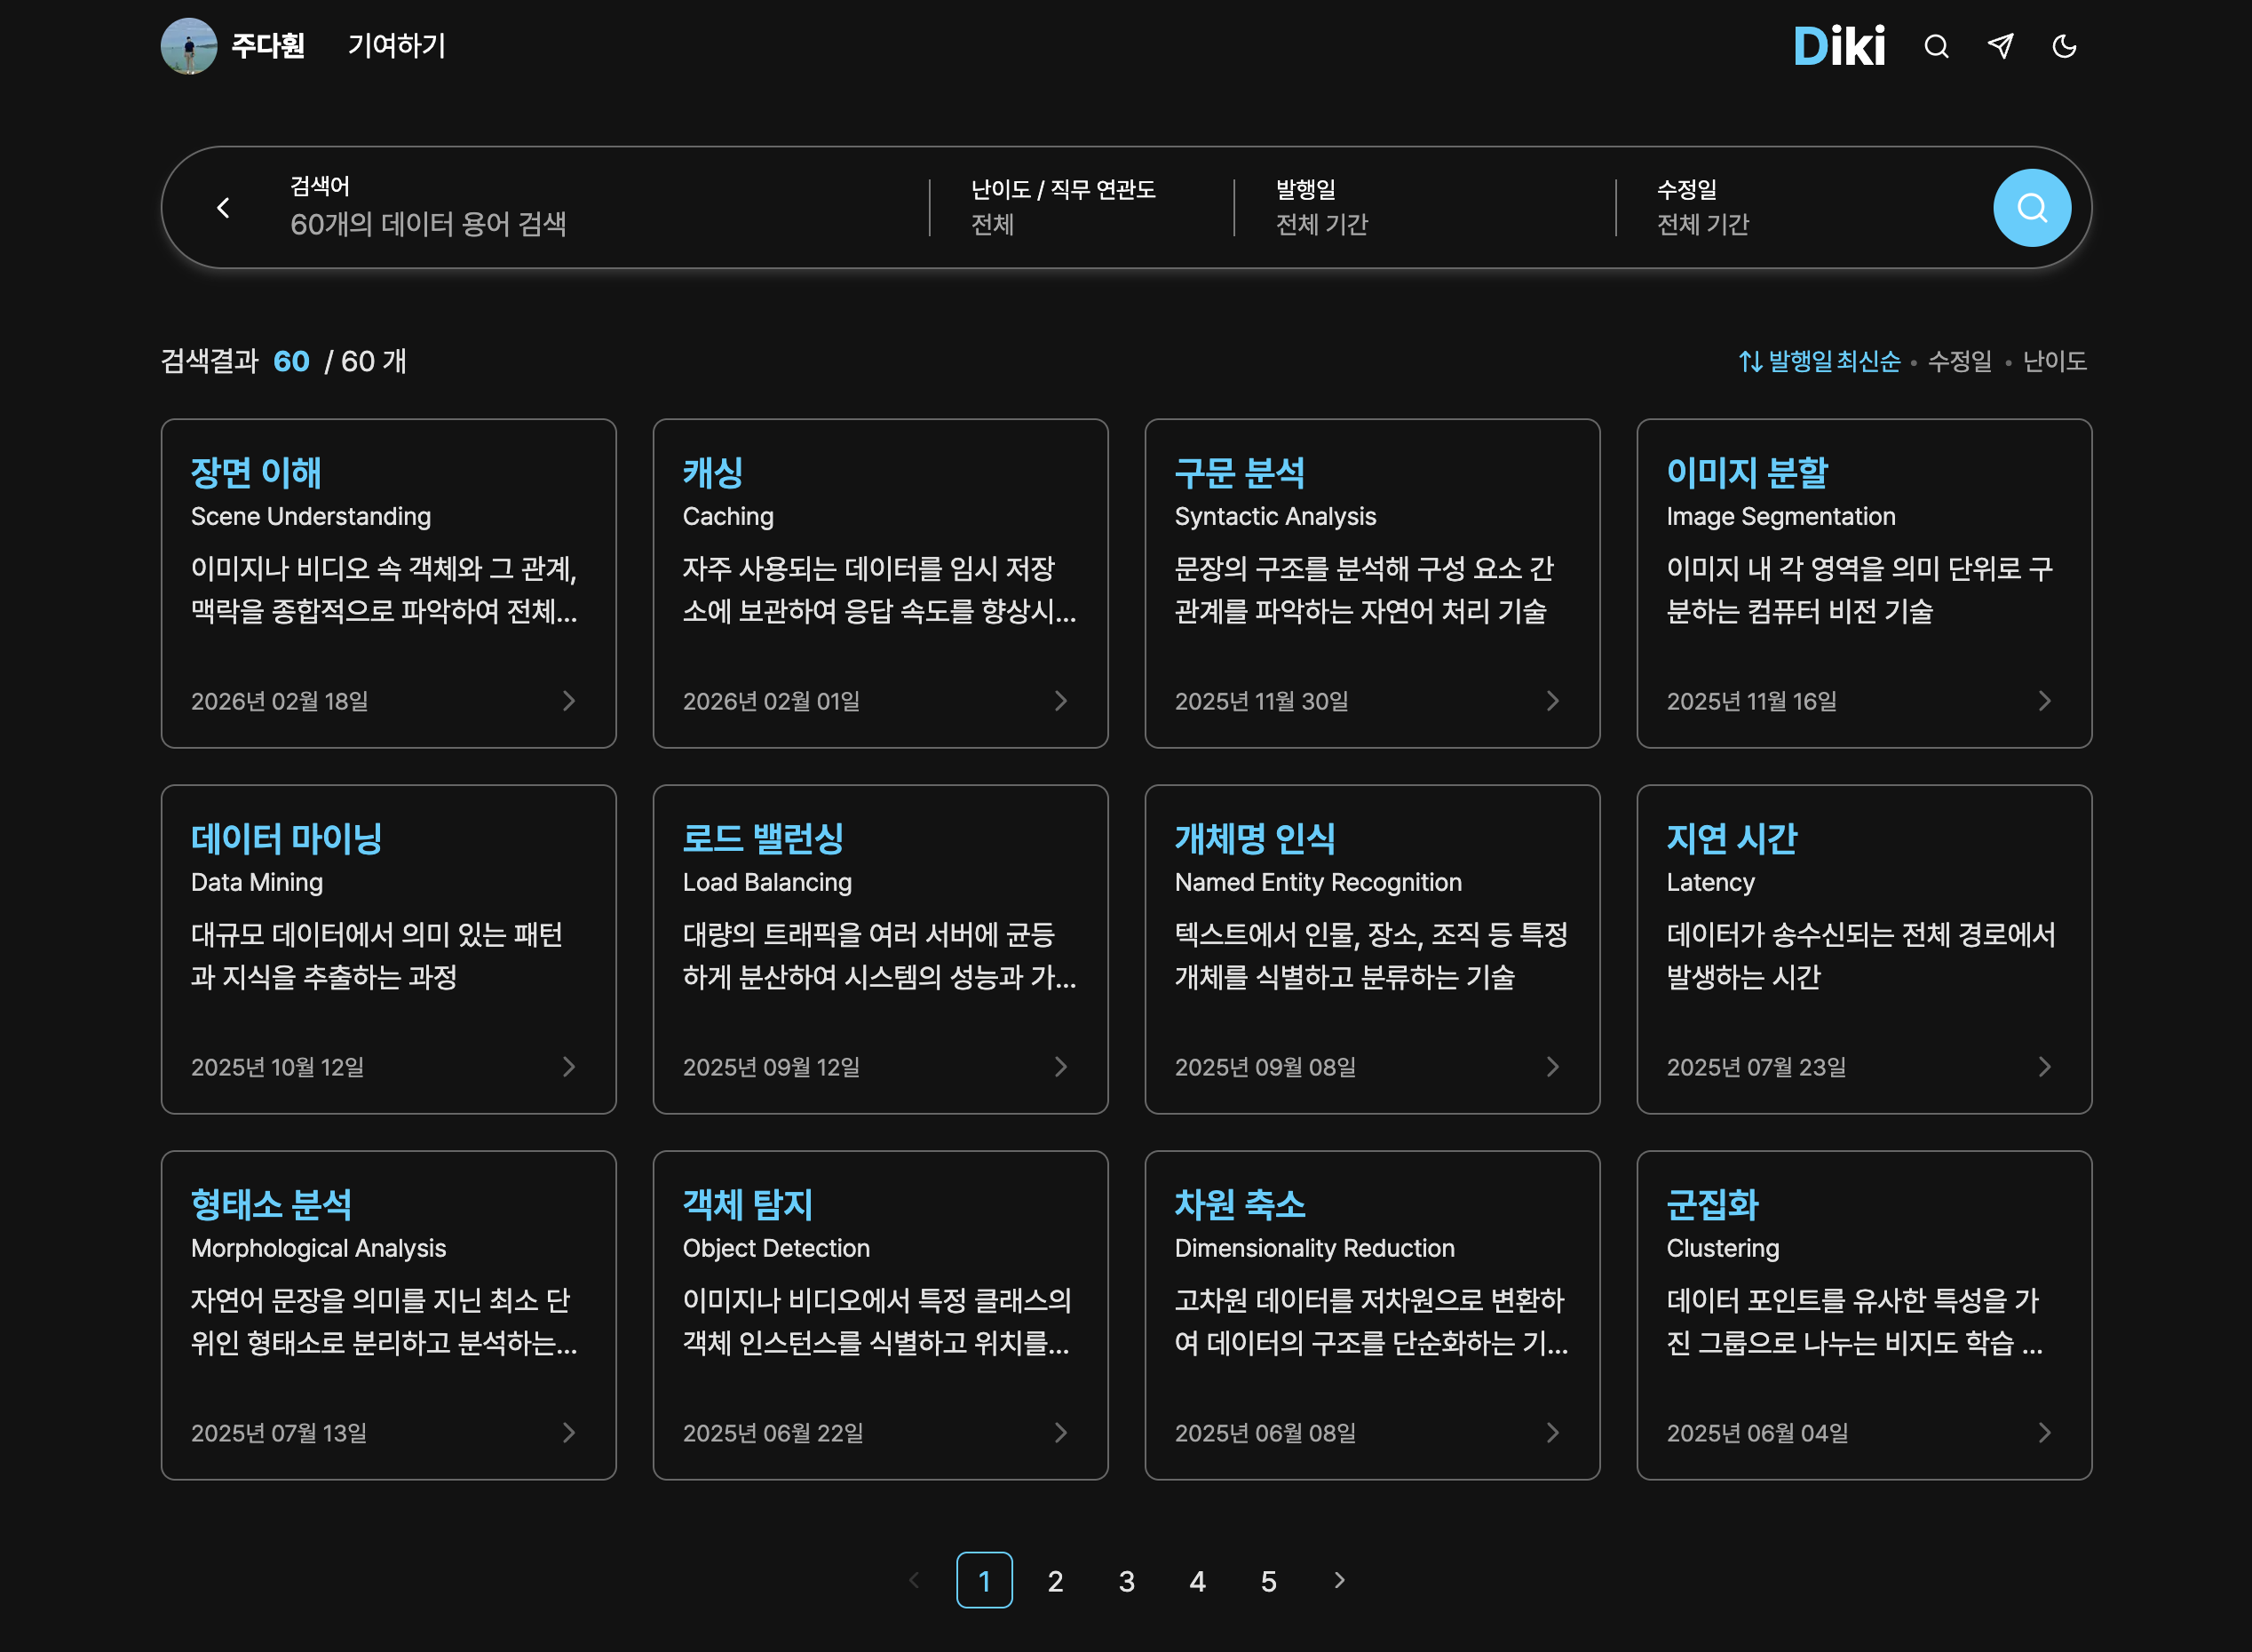This screenshot has width=2252, height=1652.
Task: Open the 기여하기 menu item
Action: pyautogui.click(x=396, y=46)
